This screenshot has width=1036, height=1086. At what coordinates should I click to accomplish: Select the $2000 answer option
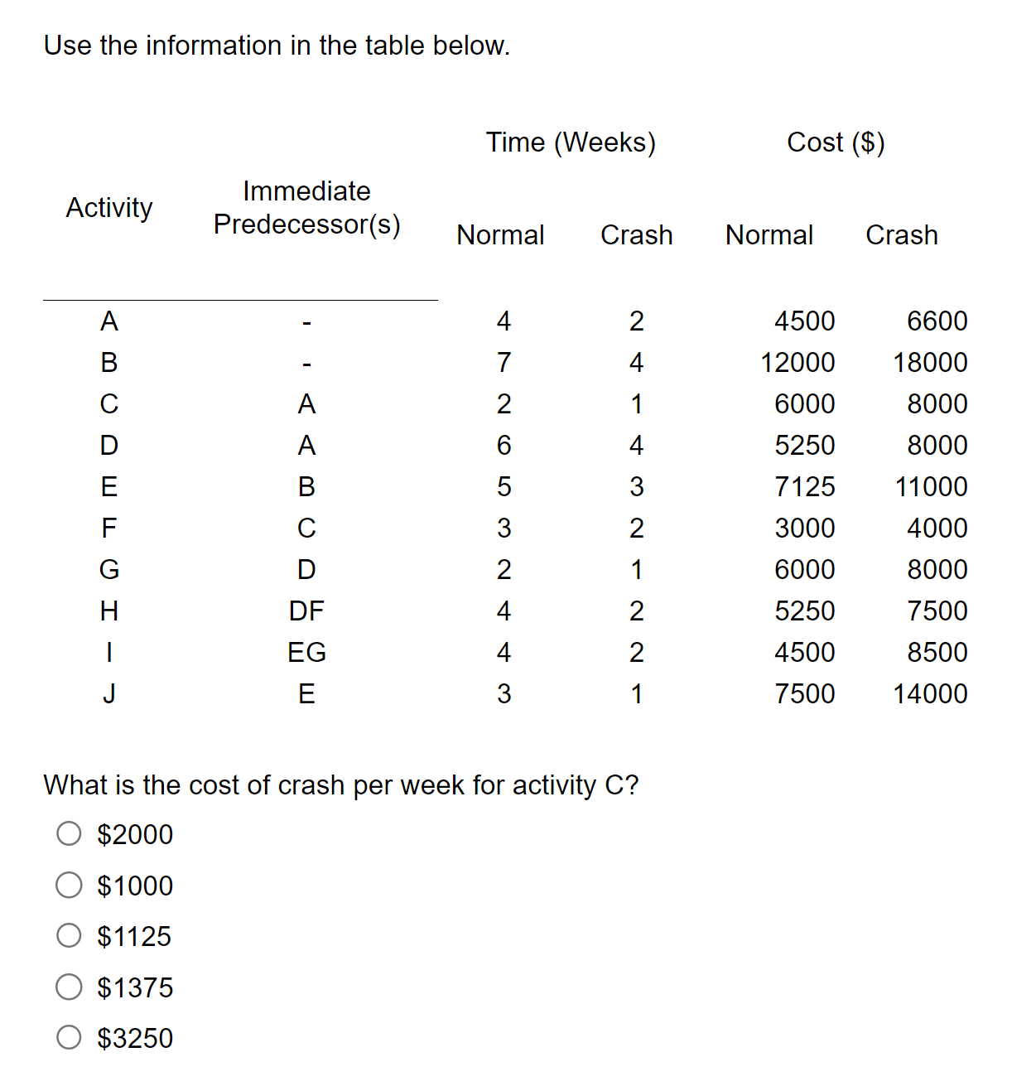pos(70,834)
